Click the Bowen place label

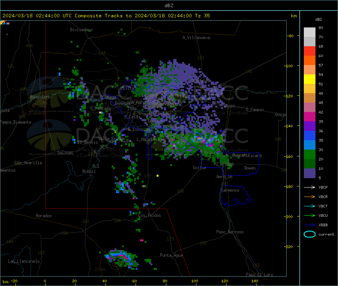(250, 168)
